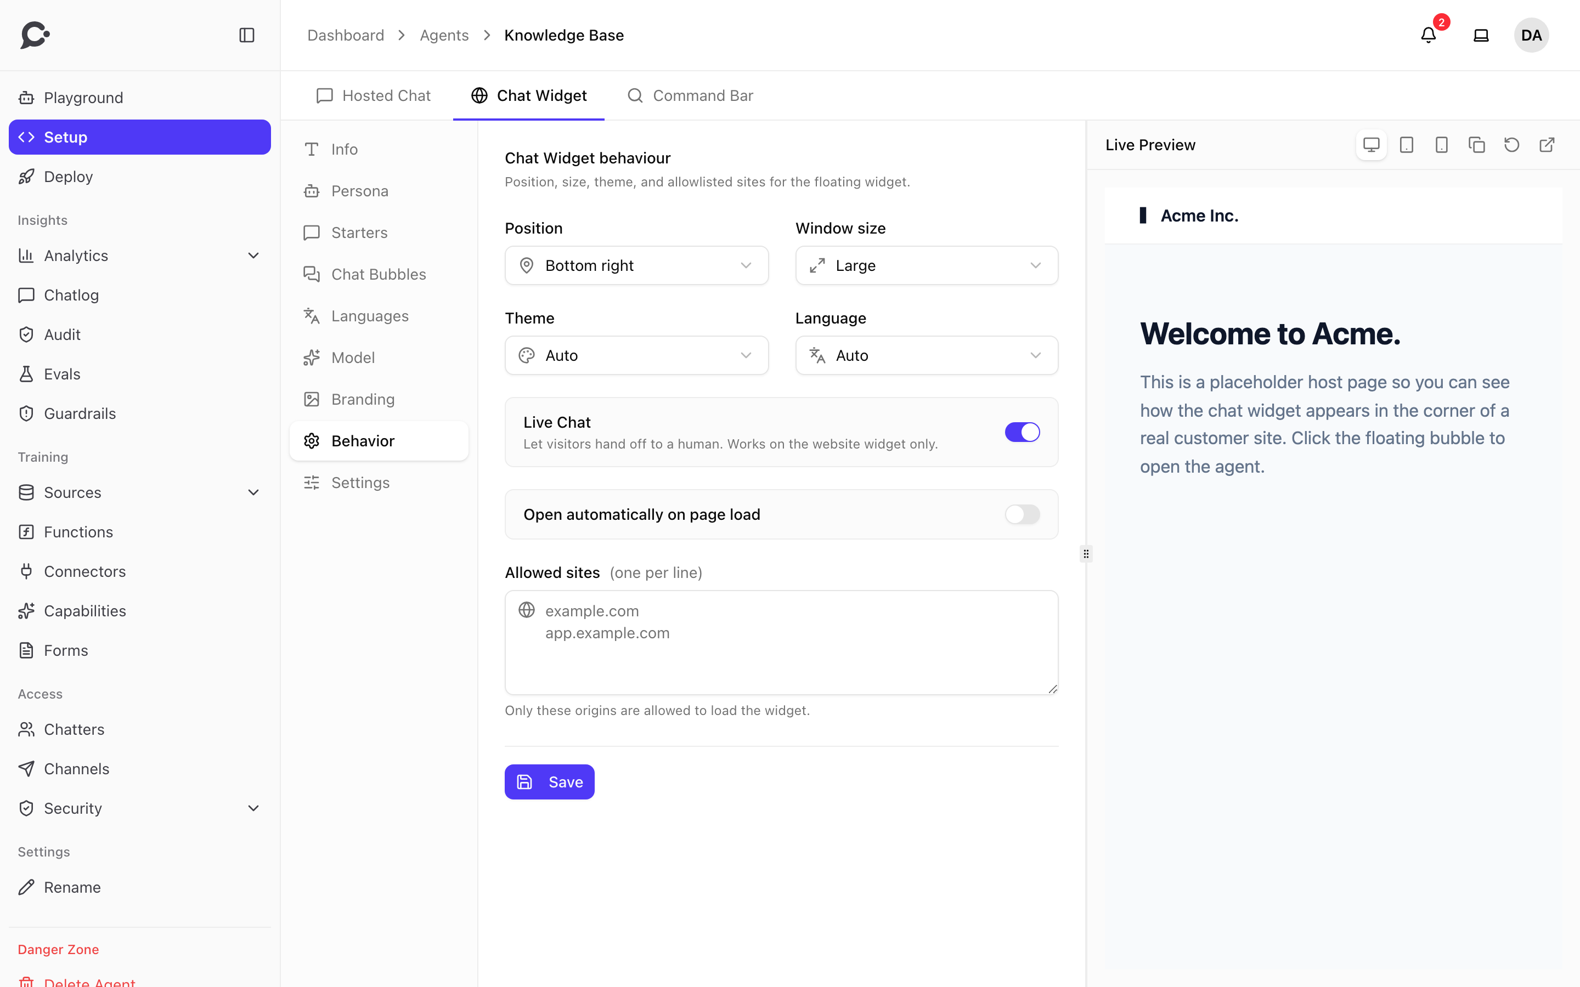This screenshot has height=987, width=1580.
Task: Open the Theme dropdown showing Auto
Action: coord(636,356)
